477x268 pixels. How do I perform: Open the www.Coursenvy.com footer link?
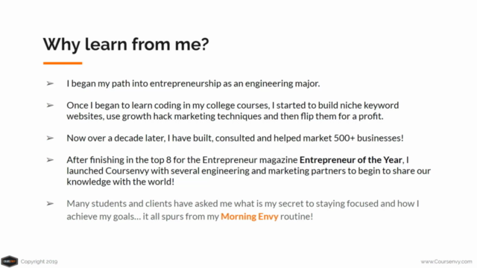(x=446, y=261)
